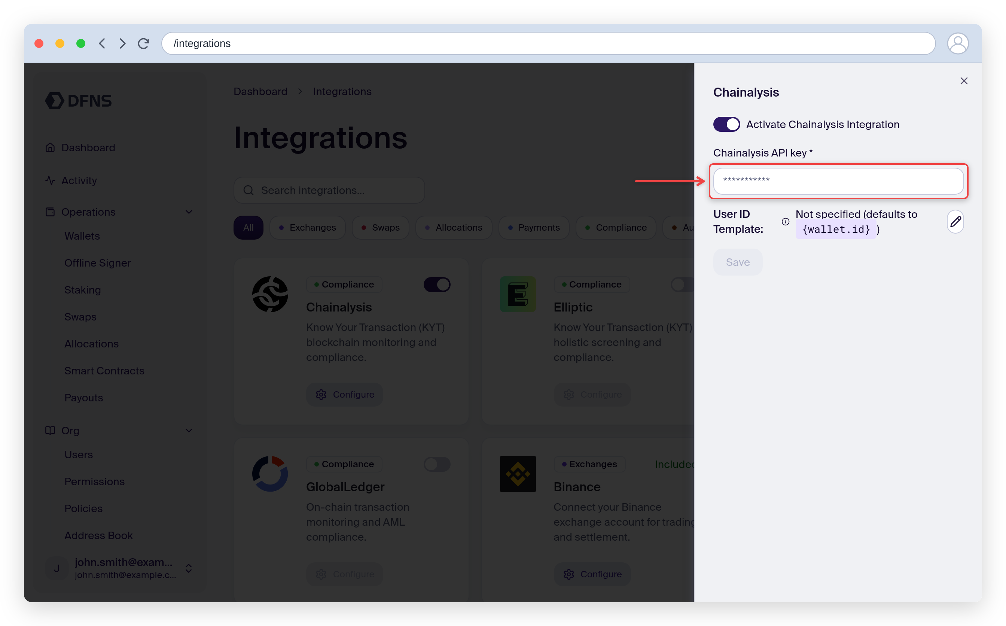Select the Exchanges filter tab
The width and height of the screenshot is (1006, 626).
308,227
